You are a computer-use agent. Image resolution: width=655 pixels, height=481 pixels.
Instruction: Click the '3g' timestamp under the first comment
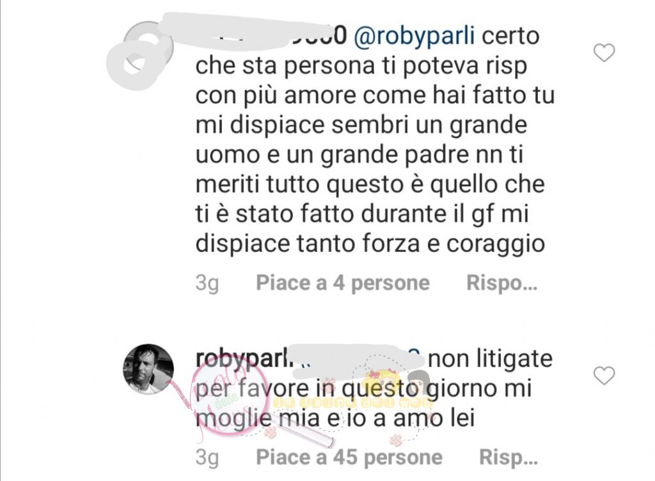coord(207,284)
